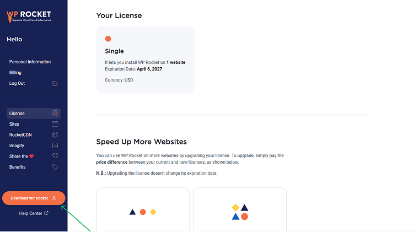The width and height of the screenshot is (419, 232).
Task: Click the price difference bold text
Action: click(x=112, y=163)
